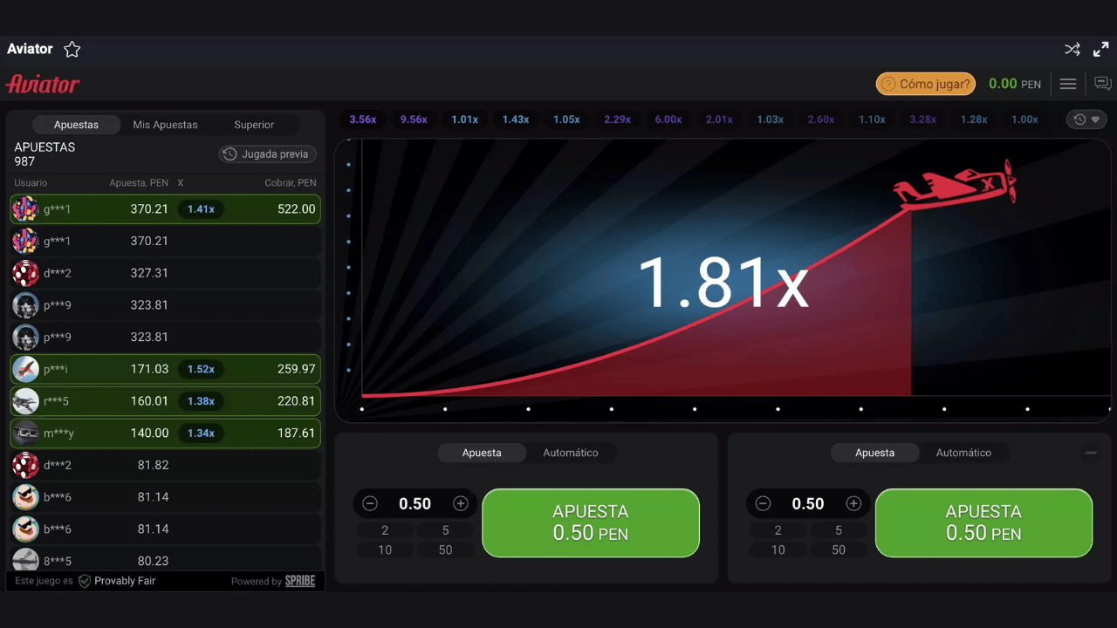Select d***2 row with bet 81.82

point(165,465)
